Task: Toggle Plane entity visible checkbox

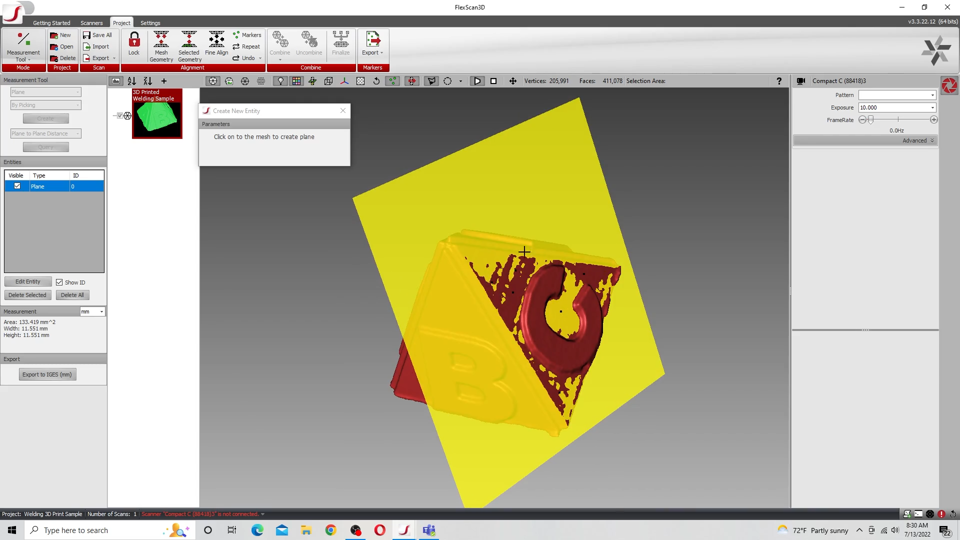Action: pyautogui.click(x=17, y=186)
